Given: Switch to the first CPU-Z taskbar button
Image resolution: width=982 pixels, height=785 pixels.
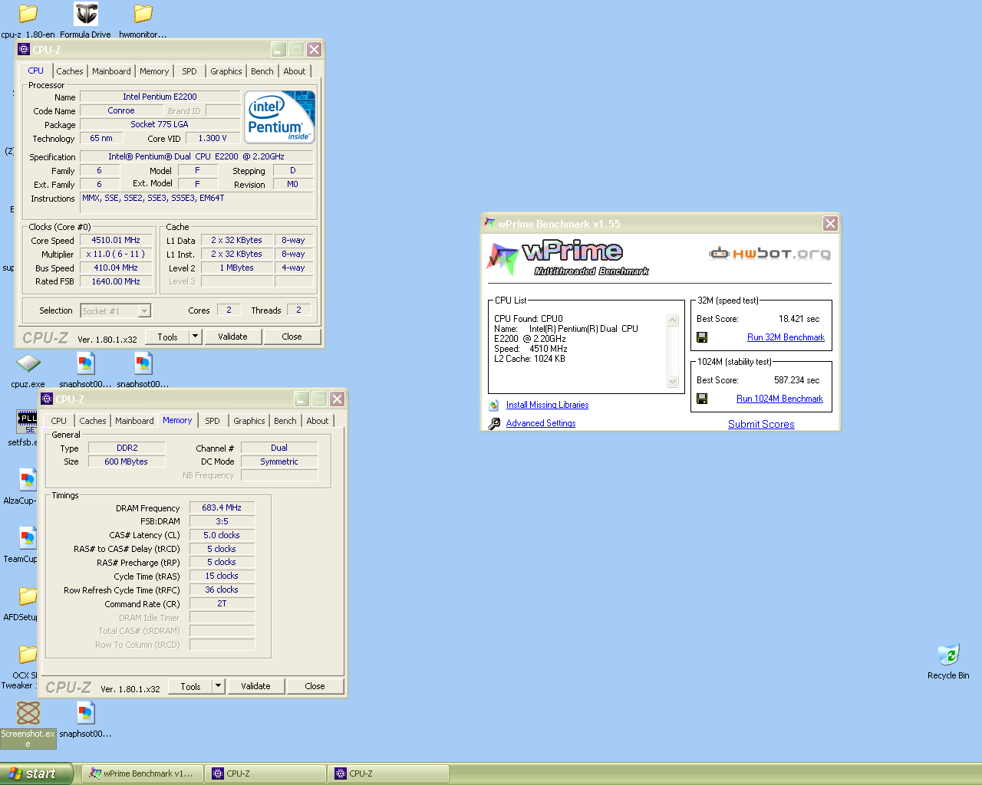Looking at the screenshot, I should point(265,774).
